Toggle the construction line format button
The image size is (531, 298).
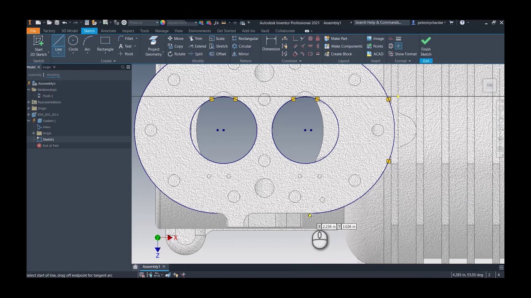coord(391,38)
